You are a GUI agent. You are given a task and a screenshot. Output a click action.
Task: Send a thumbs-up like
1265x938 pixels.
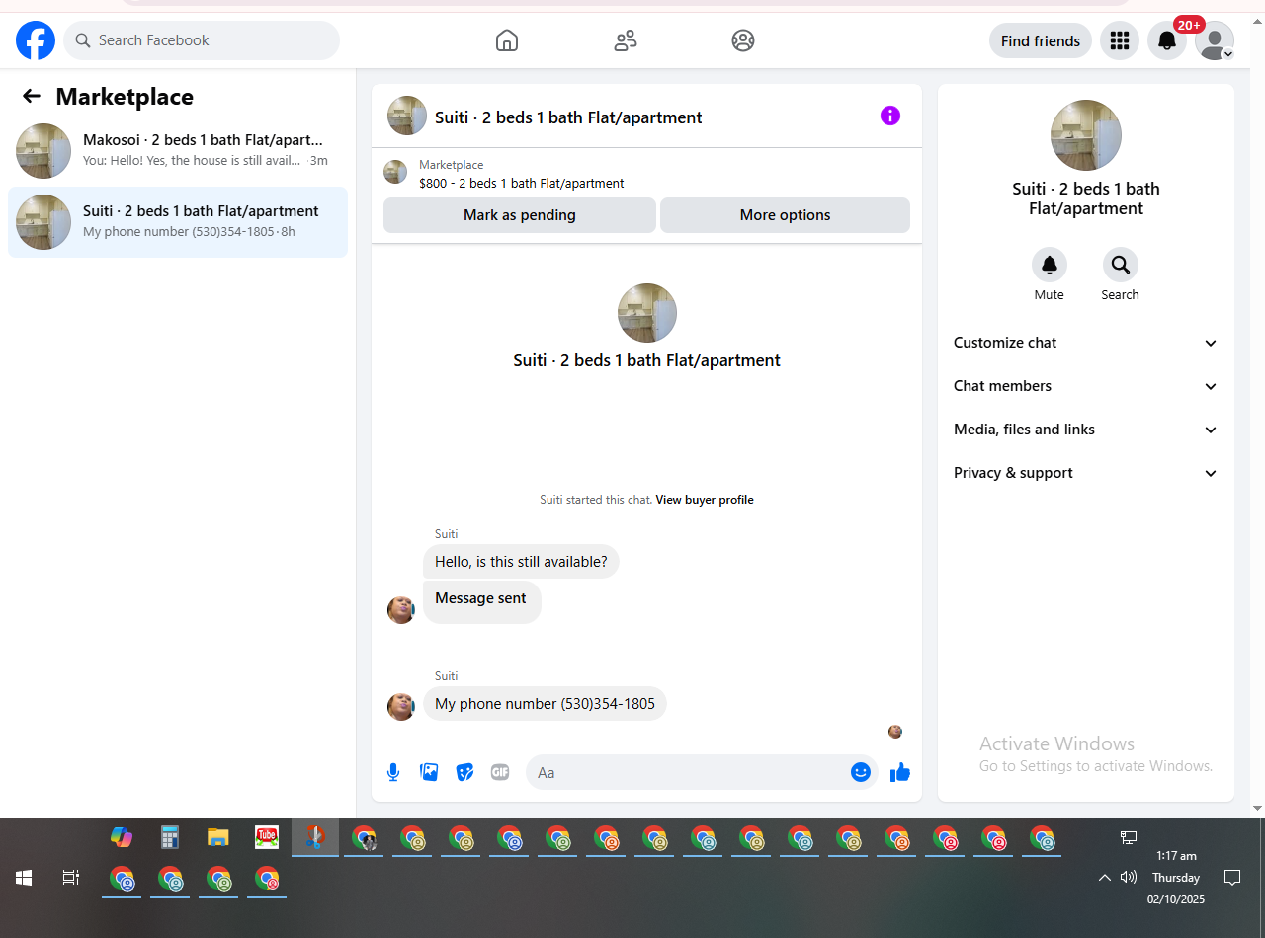pyautogui.click(x=899, y=772)
